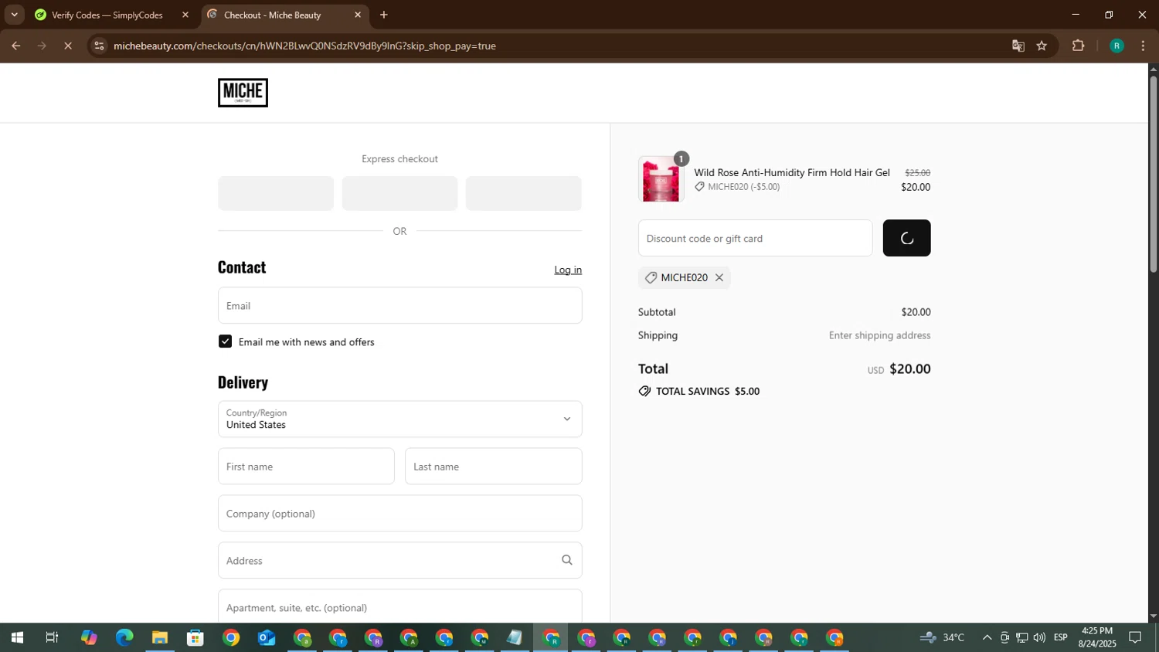This screenshot has height=652, width=1159.
Task: Show hidden system tray icons
Action: coord(987,637)
